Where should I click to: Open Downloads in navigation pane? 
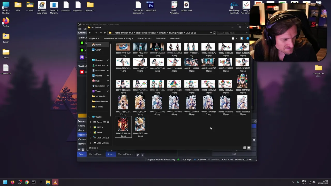[100, 65]
